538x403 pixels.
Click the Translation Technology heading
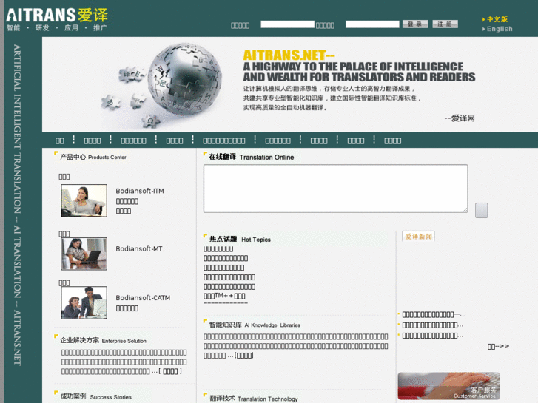click(254, 399)
